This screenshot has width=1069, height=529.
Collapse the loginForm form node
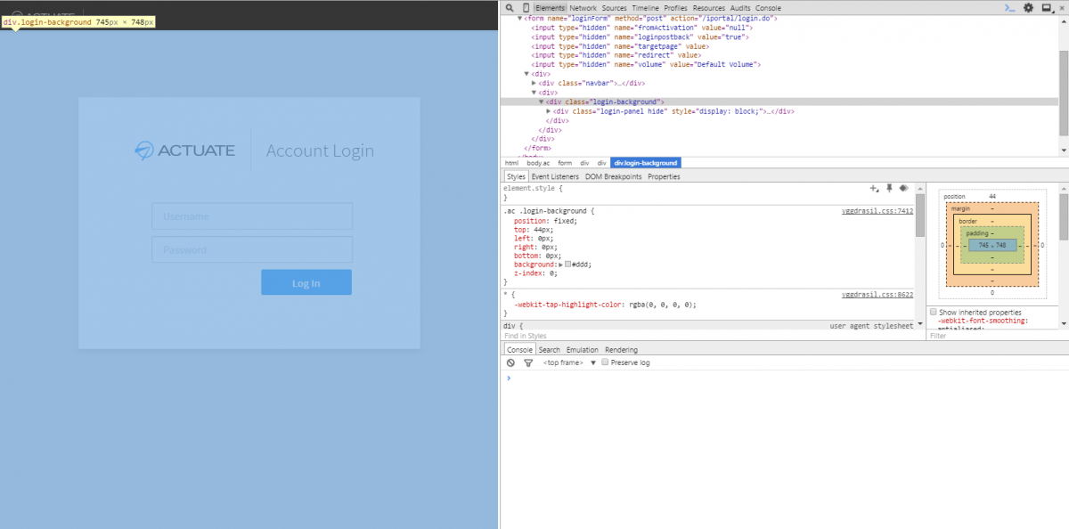(x=520, y=18)
